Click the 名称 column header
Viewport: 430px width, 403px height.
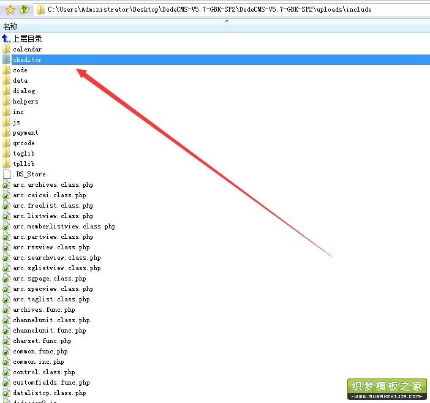pos(10,26)
